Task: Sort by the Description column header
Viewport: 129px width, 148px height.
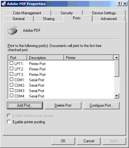Action: coord(45,58)
